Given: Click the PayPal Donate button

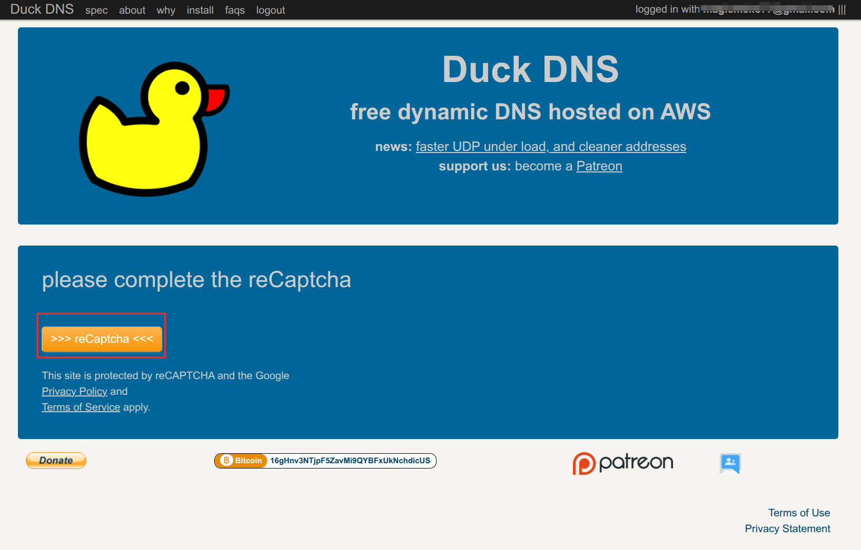Looking at the screenshot, I should [x=56, y=461].
